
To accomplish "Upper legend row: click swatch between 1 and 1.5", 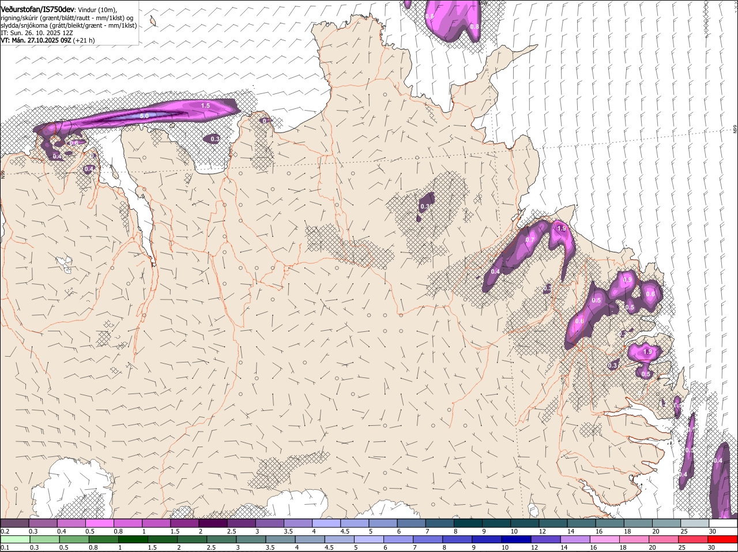I will [x=156, y=523].
